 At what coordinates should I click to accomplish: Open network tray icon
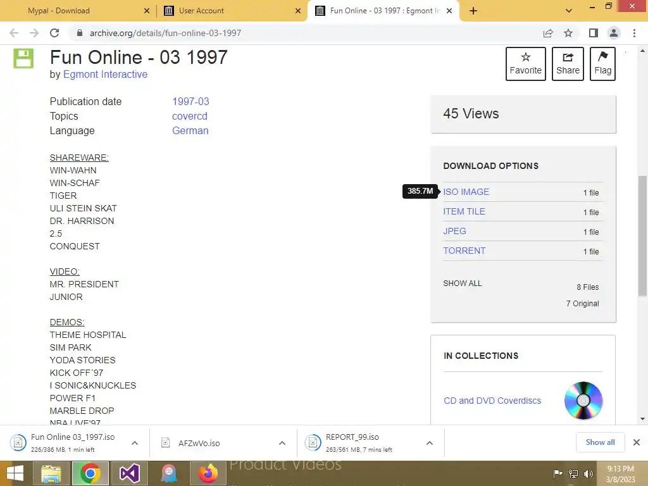pos(573,473)
